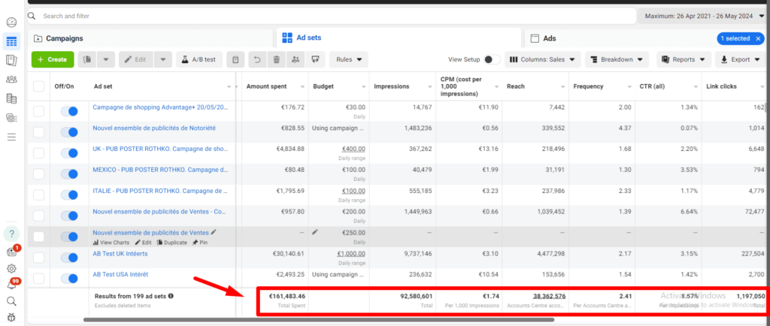Tick the checkbox for AB Test USA Intérêt

click(x=38, y=279)
